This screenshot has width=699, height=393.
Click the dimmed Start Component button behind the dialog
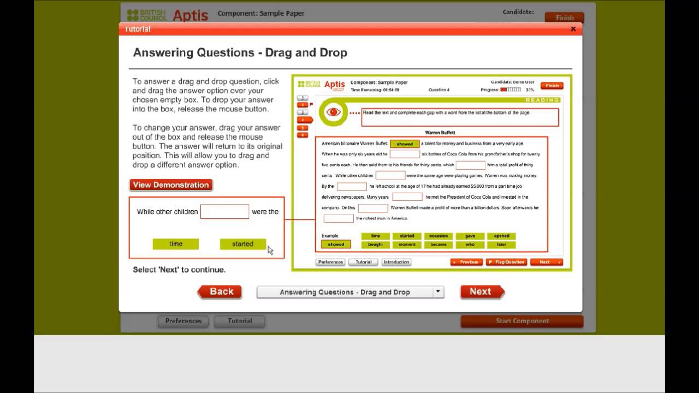[x=522, y=321]
